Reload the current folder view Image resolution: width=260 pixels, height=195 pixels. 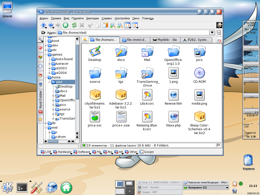[74, 25]
